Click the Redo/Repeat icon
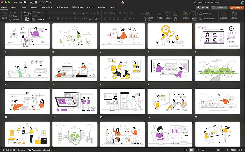This screenshot has height=152, width=245. tap(47, 2)
